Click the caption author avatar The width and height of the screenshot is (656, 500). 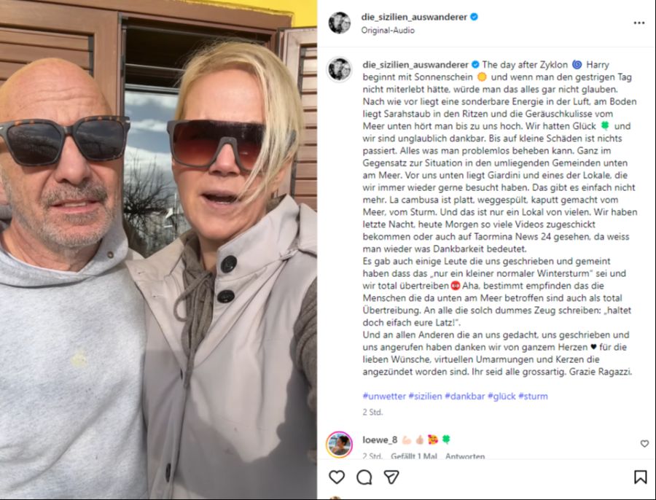[339, 69]
